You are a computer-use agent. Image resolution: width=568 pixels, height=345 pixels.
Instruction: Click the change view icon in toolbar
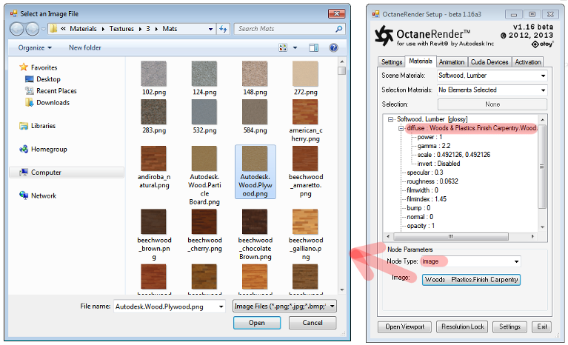point(283,48)
